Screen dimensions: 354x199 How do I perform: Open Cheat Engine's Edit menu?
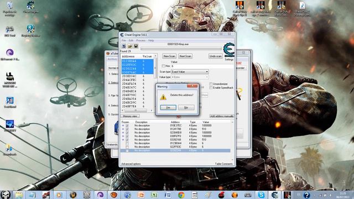pyautogui.click(x=131, y=40)
